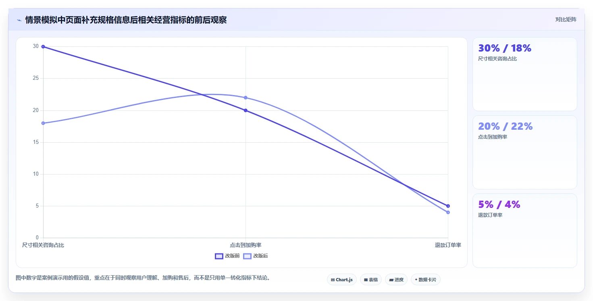Click the 数据卡片 tag
Screen dimensions: 593x301
click(425, 280)
